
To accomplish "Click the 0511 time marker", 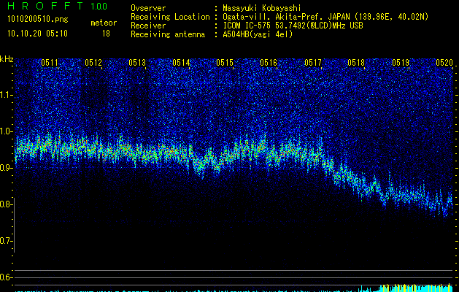I will 50,64.
